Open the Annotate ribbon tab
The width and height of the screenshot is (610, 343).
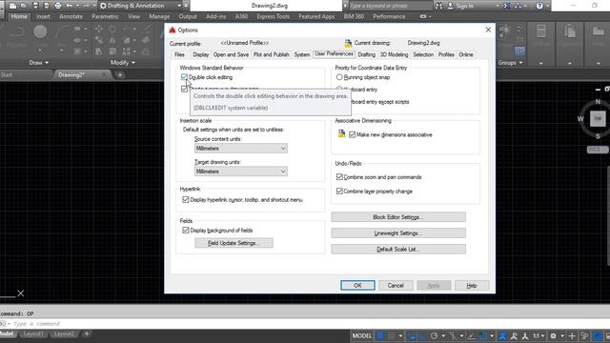[x=71, y=16]
